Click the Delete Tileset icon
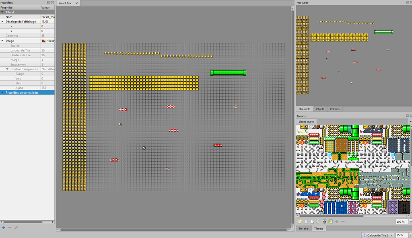 point(324,221)
